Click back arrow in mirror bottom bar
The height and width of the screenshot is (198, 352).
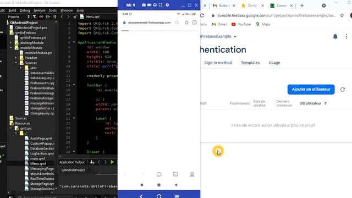(x=141, y=196)
